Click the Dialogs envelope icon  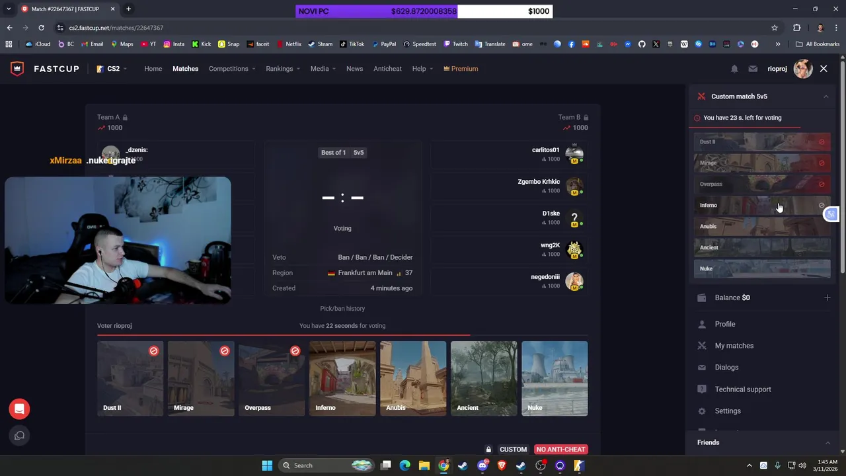pyautogui.click(x=701, y=368)
